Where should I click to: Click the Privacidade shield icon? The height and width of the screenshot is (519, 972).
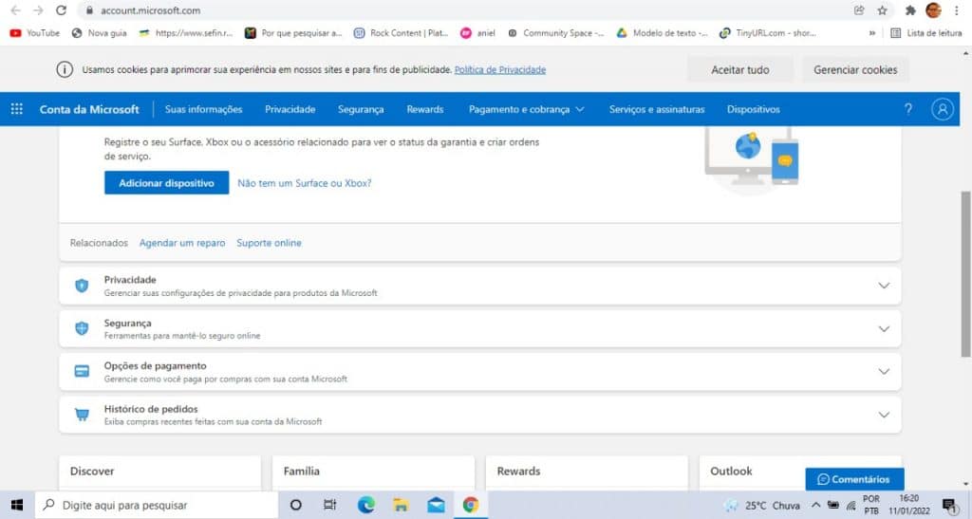(82, 286)
